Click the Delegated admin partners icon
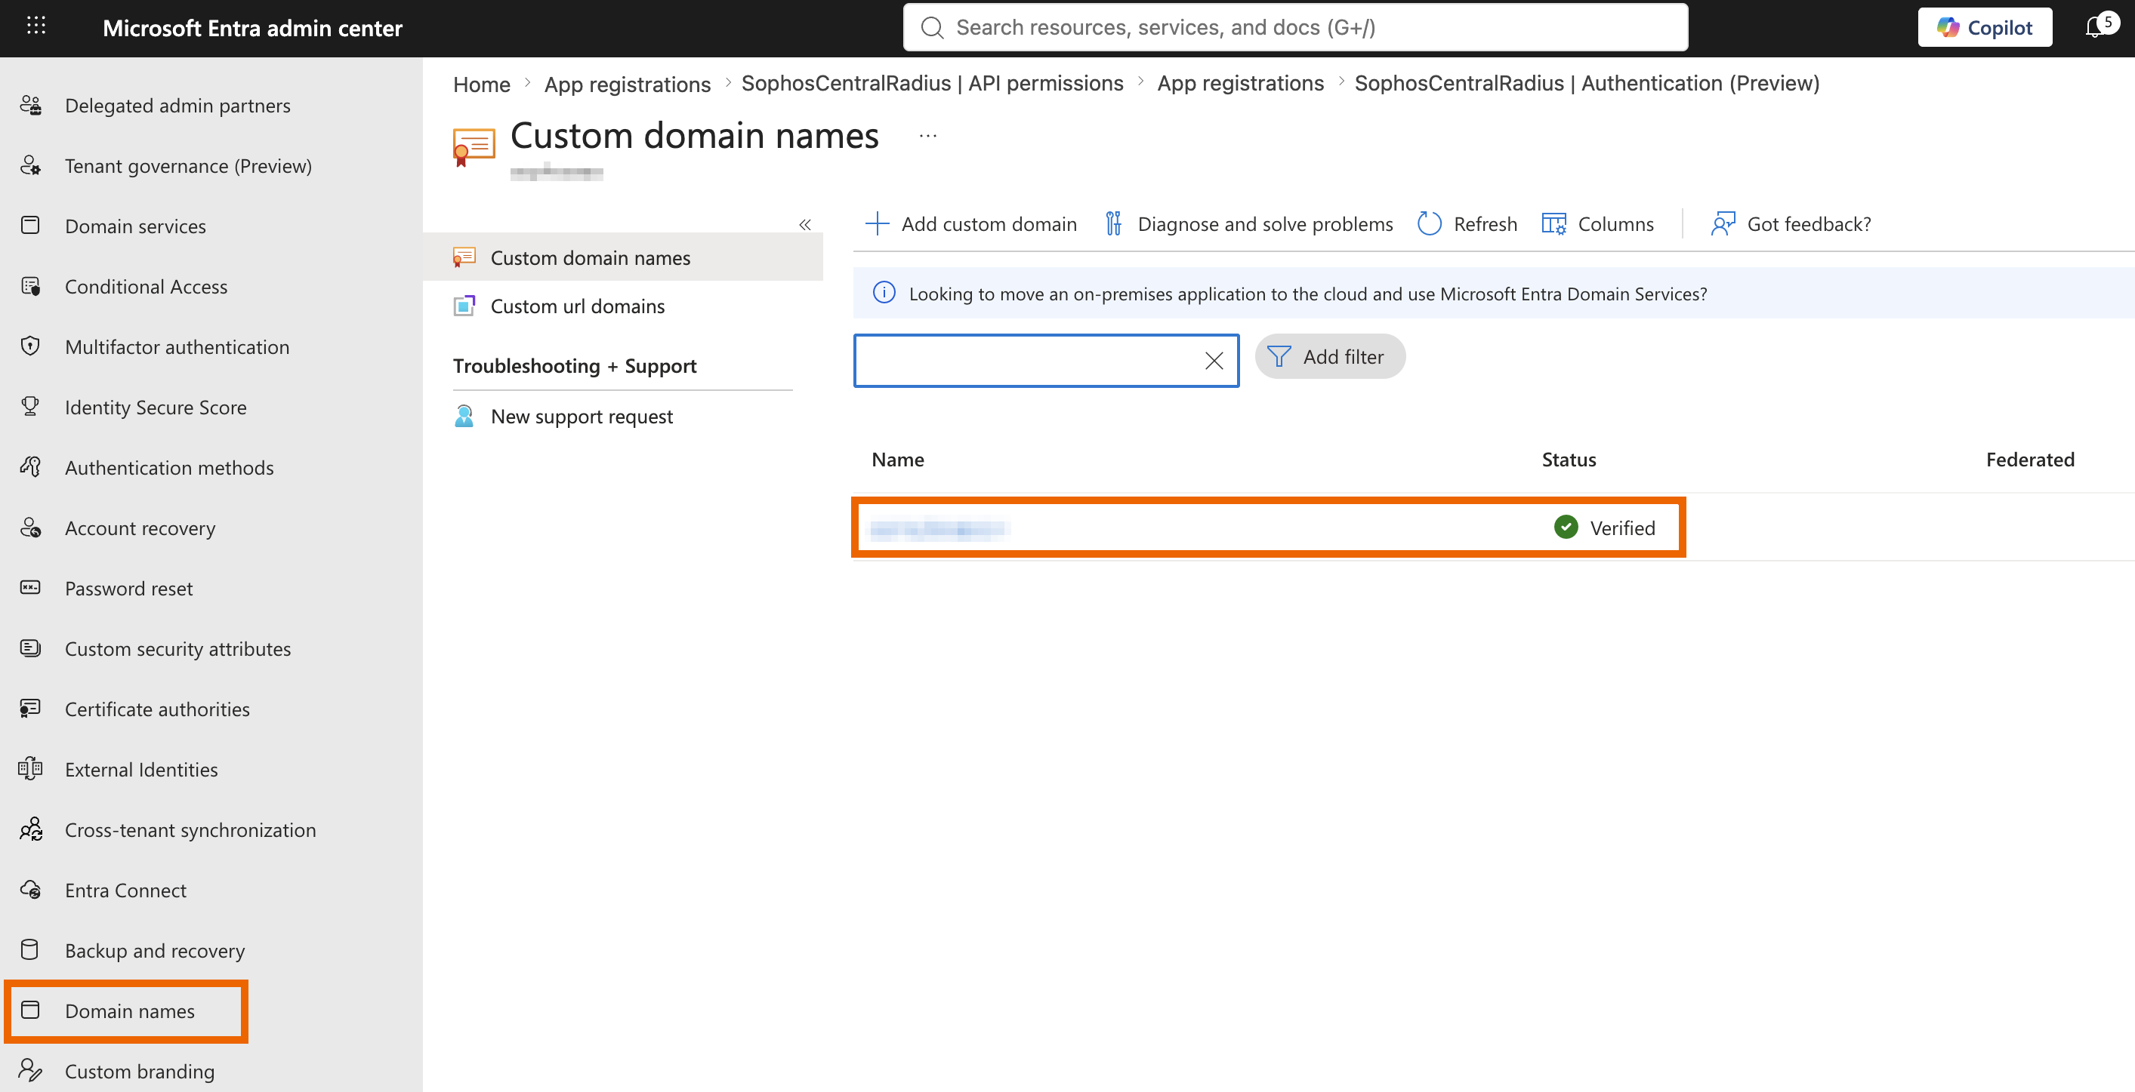The height and width of the screenshot is (1092, 2135). click(31, 105)
